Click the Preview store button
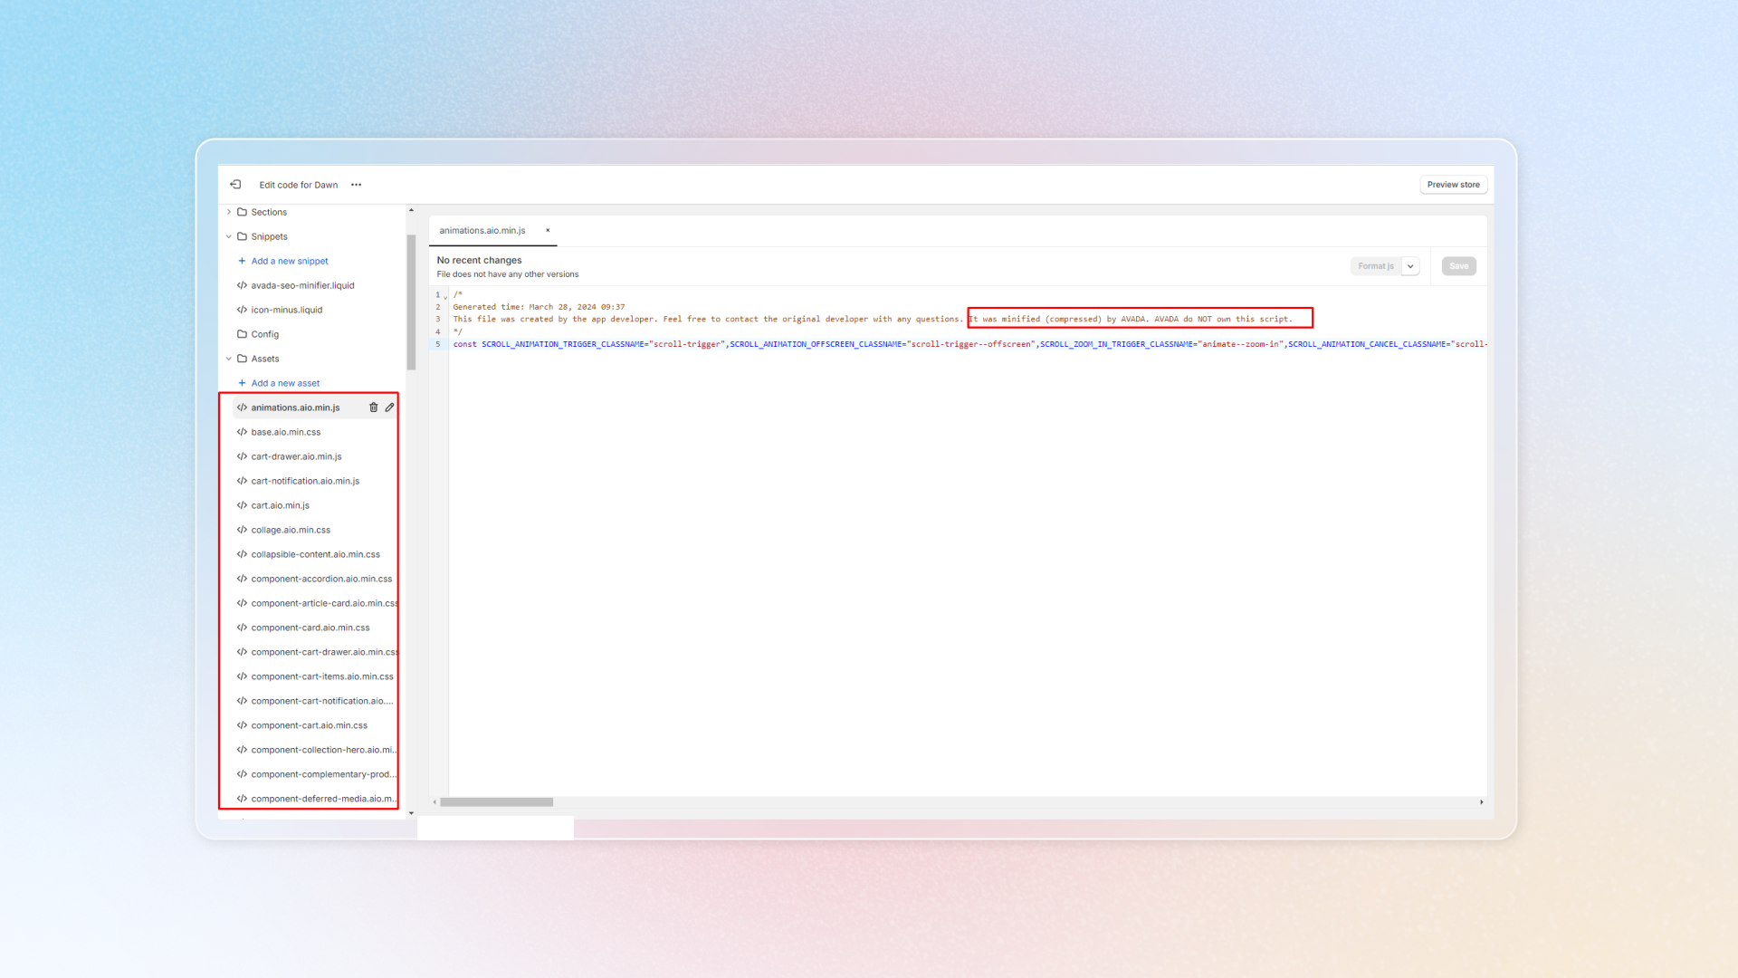Image resolution: width=1738 pixels, height=978 pixels. (x=1453, y=185)
